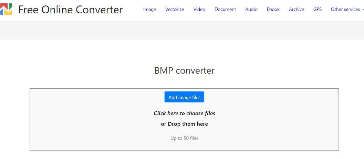Open the Archive converter page
Image resolution: width=364 pixels, height=159 pixels.
pos(296,10)
